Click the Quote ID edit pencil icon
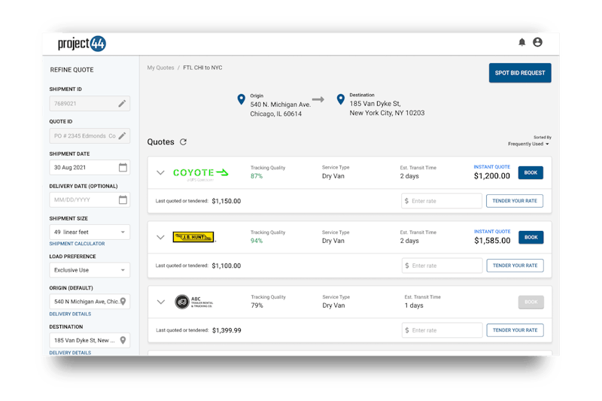The image size is (602, 401). pyautogui.click(x=123, y=135)
